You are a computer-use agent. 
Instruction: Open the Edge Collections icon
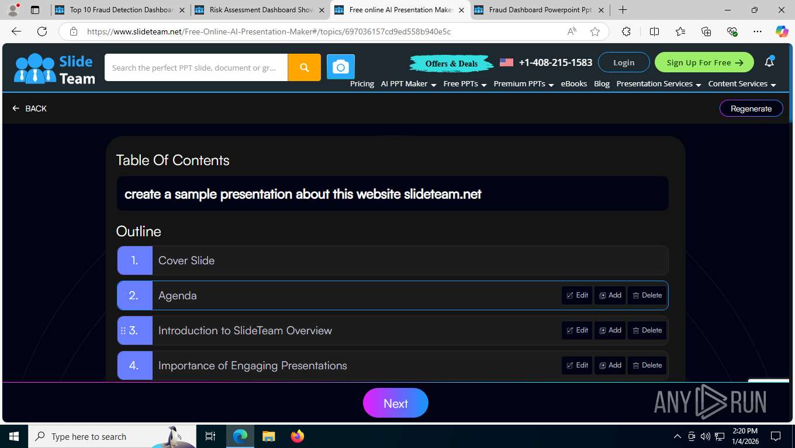click(x=706, y=32)
